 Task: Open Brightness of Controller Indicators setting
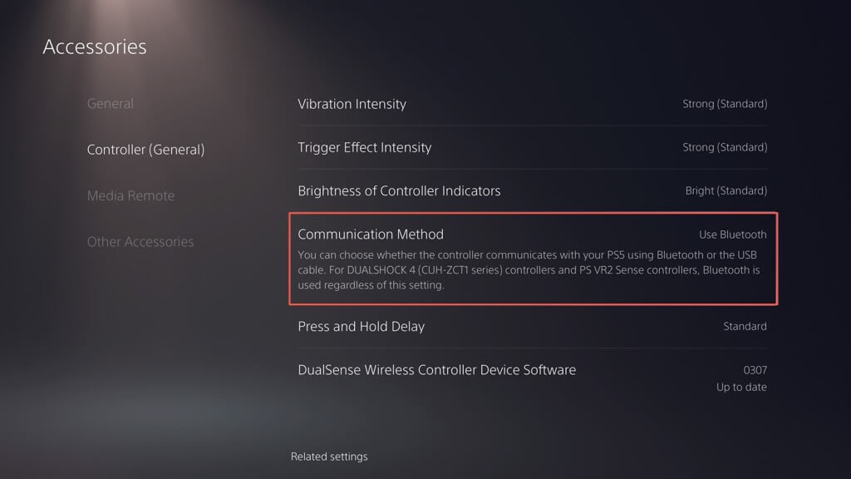click(x=399, y=190)
